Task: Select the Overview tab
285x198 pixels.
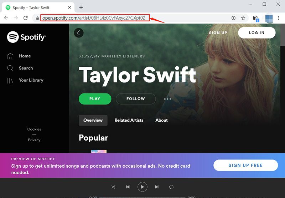Action: [93, 120]
